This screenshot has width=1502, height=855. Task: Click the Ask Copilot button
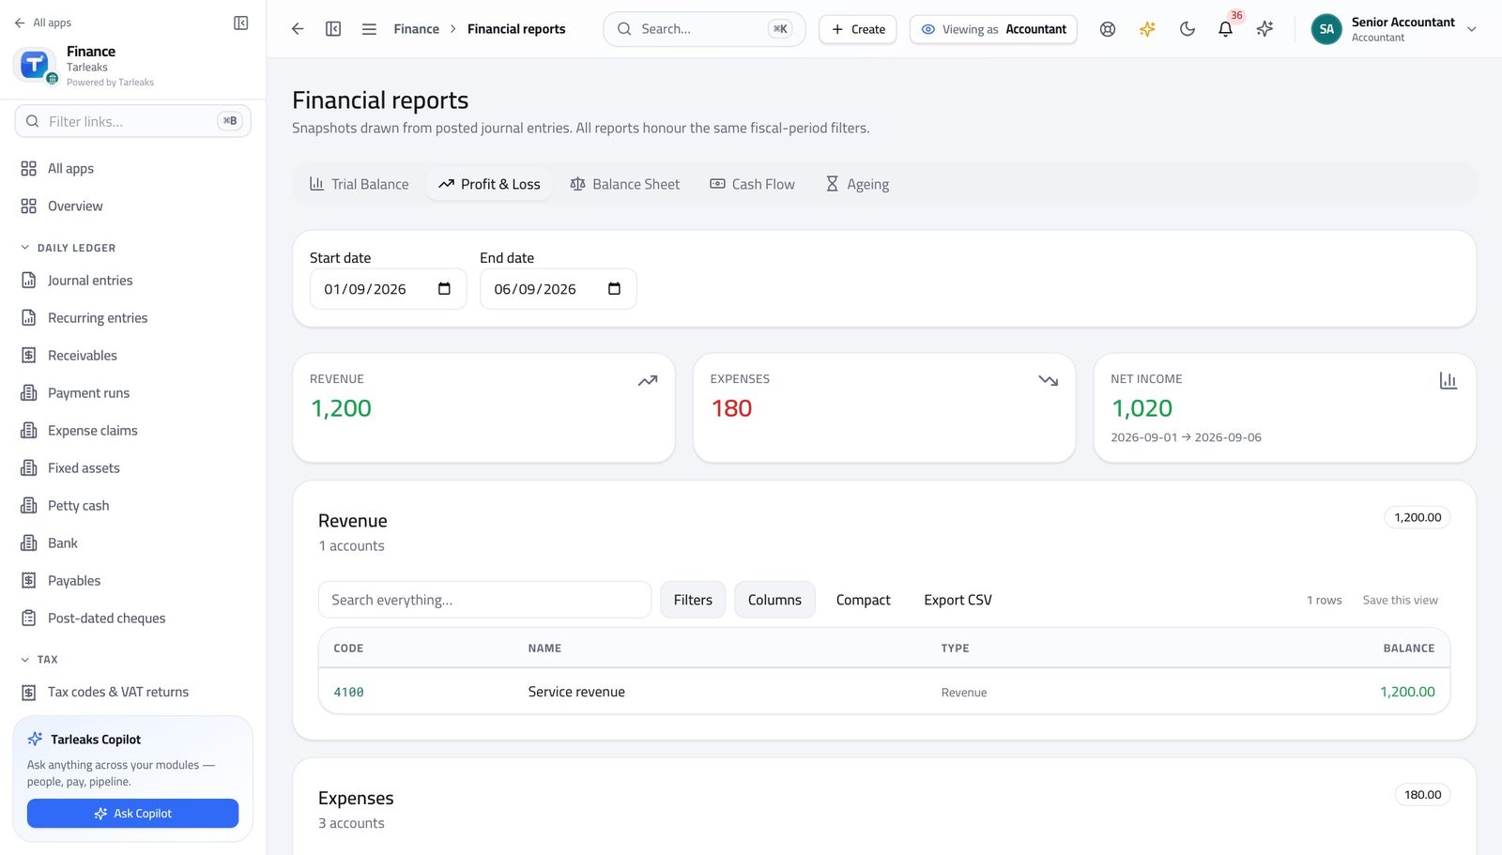pos(132,814)
